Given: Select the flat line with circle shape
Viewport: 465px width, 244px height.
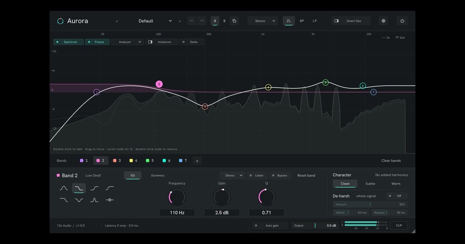Looking at the screenshot, I should (x=110, y=200).
